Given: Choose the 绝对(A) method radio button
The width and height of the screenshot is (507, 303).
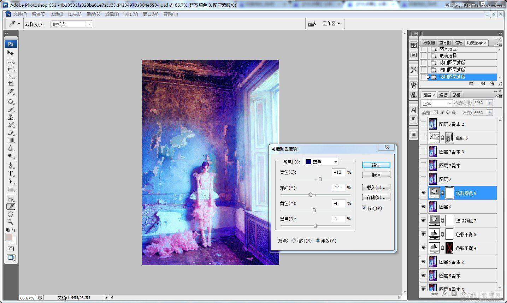Looking at the screenshot, I should 318,240.
